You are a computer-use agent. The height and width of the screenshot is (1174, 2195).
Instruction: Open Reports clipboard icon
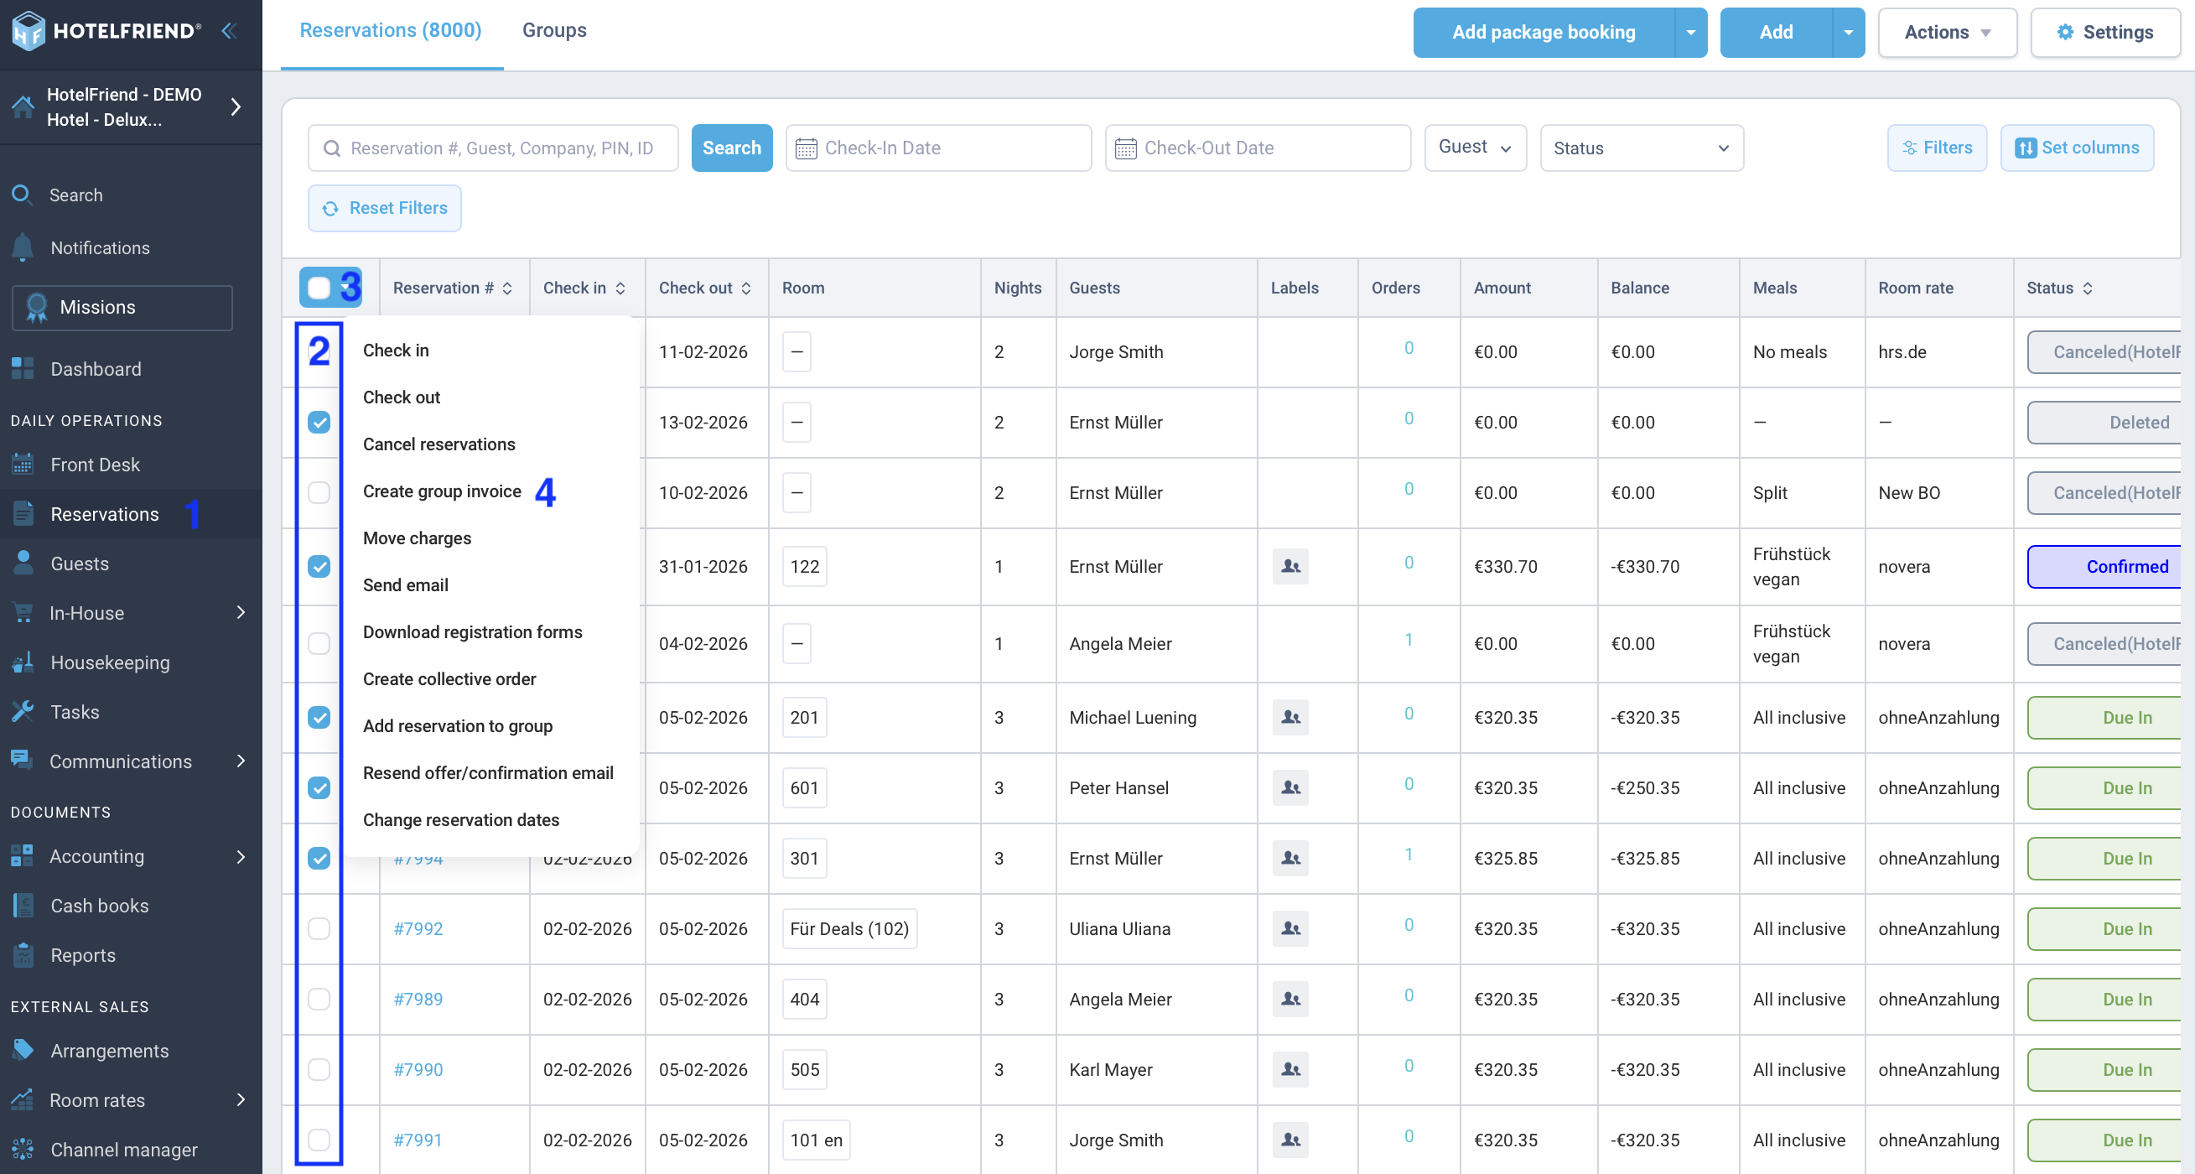pyautogui.click(x=23, y=955)
